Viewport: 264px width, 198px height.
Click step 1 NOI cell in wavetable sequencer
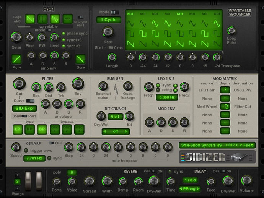pos(130,14)
